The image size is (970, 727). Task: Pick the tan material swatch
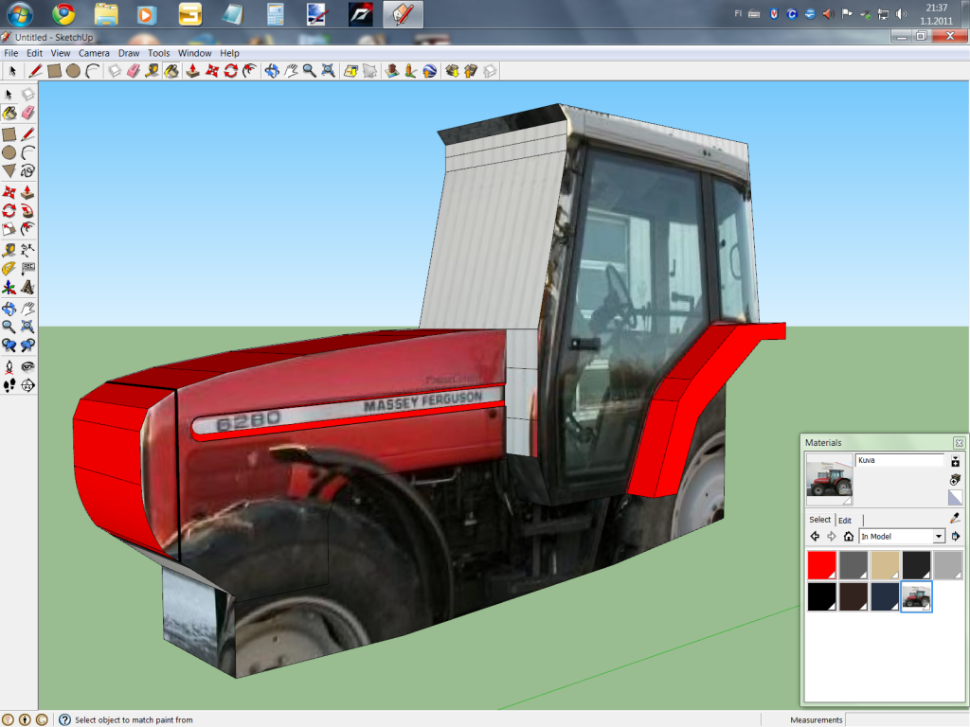coord(886,565)
